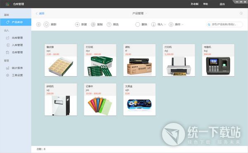Click the new (新建) plus icon
The image size is (248, 153).
click(77, 24)
